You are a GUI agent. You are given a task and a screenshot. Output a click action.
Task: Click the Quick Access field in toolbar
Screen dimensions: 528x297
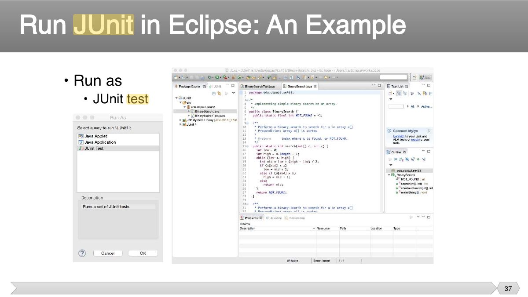click(x=394, y=77)
